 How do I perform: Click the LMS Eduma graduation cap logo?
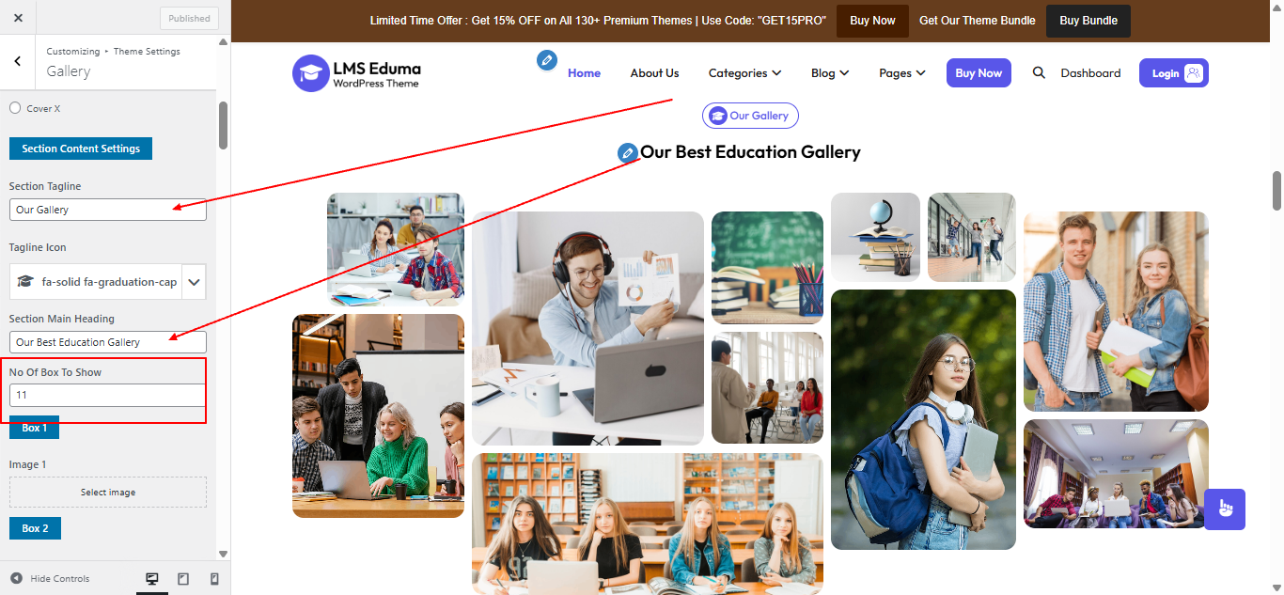(310, 72)
